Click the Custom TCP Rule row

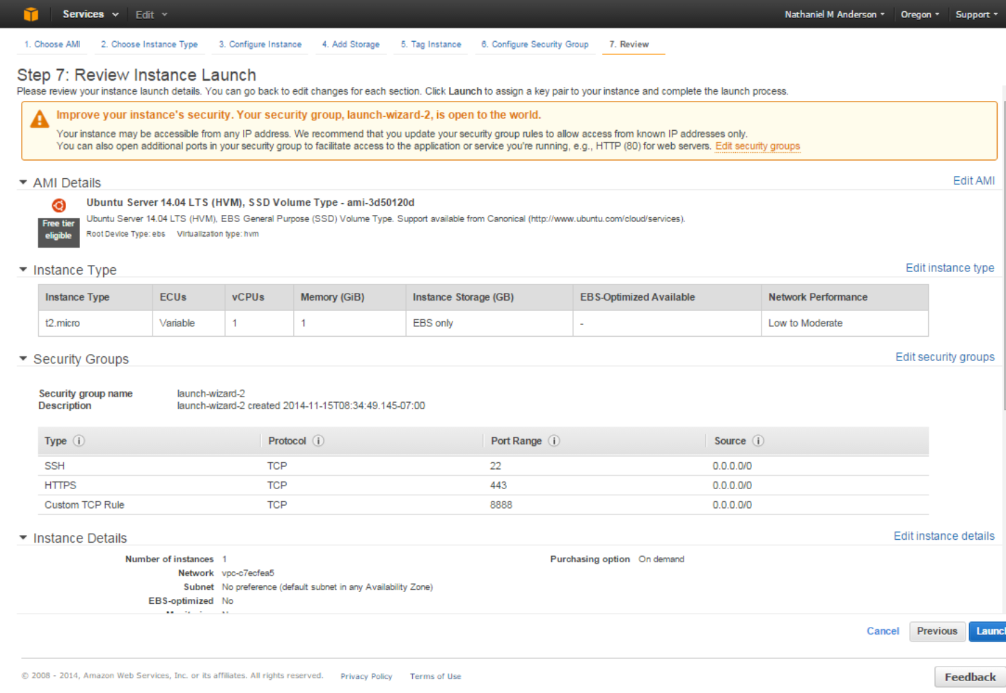[x=483, y=504]
